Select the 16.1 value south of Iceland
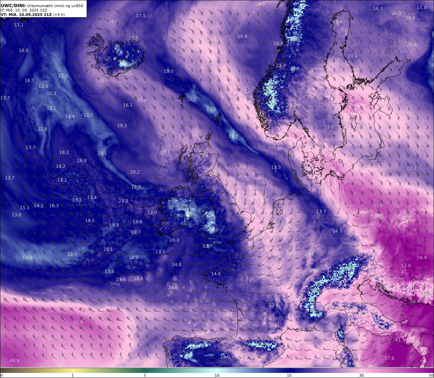This screenshot has height=378, width=434. click(x=128, y=105)
